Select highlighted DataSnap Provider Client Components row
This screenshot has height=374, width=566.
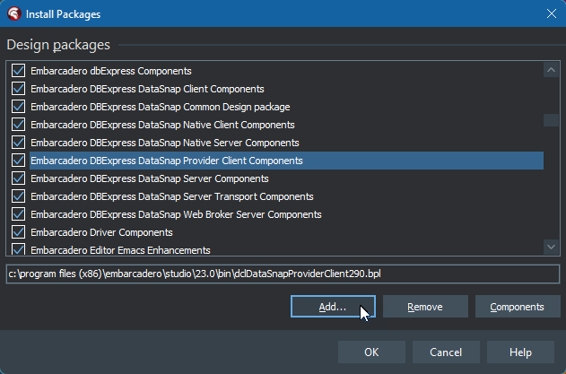pos(287,161)
